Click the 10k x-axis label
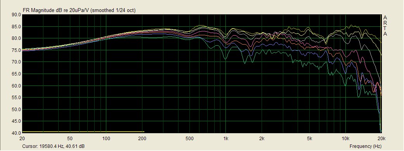The width and height of the screenshot is (404, 151). pyautogui.click(x=345, y=138)
